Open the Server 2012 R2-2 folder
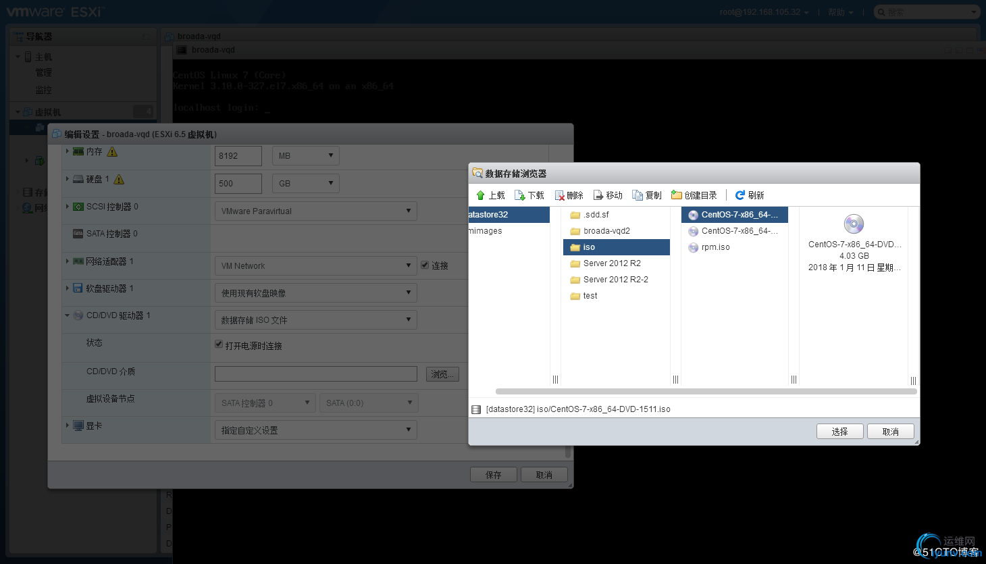The image size is (986, 564). [617, 280]
